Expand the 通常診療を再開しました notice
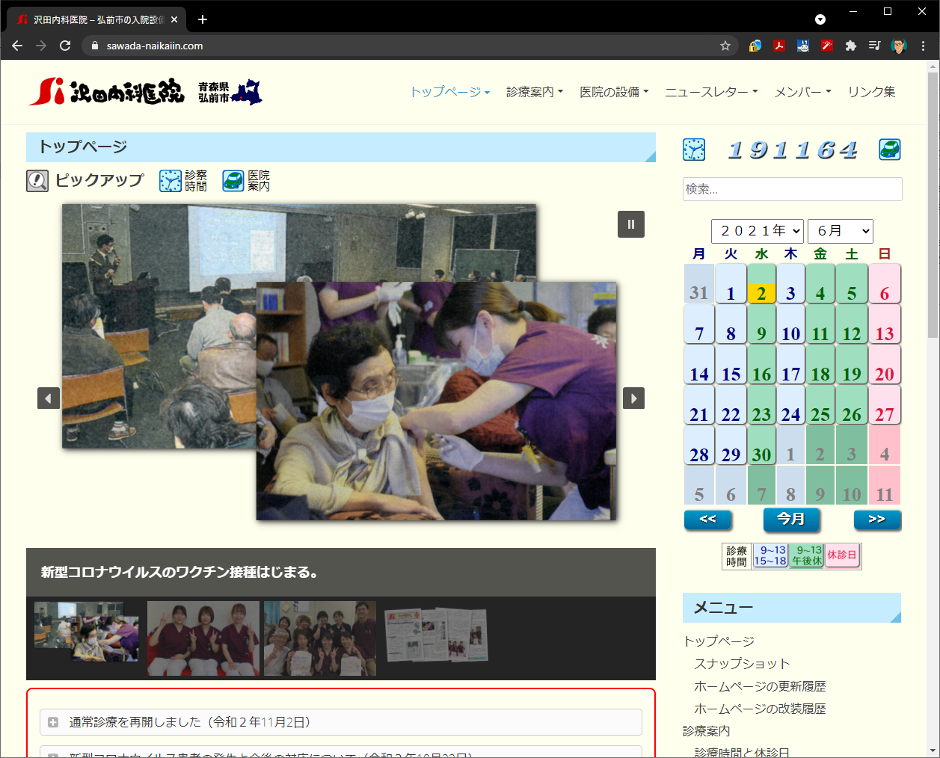 (x=340, y=722)
